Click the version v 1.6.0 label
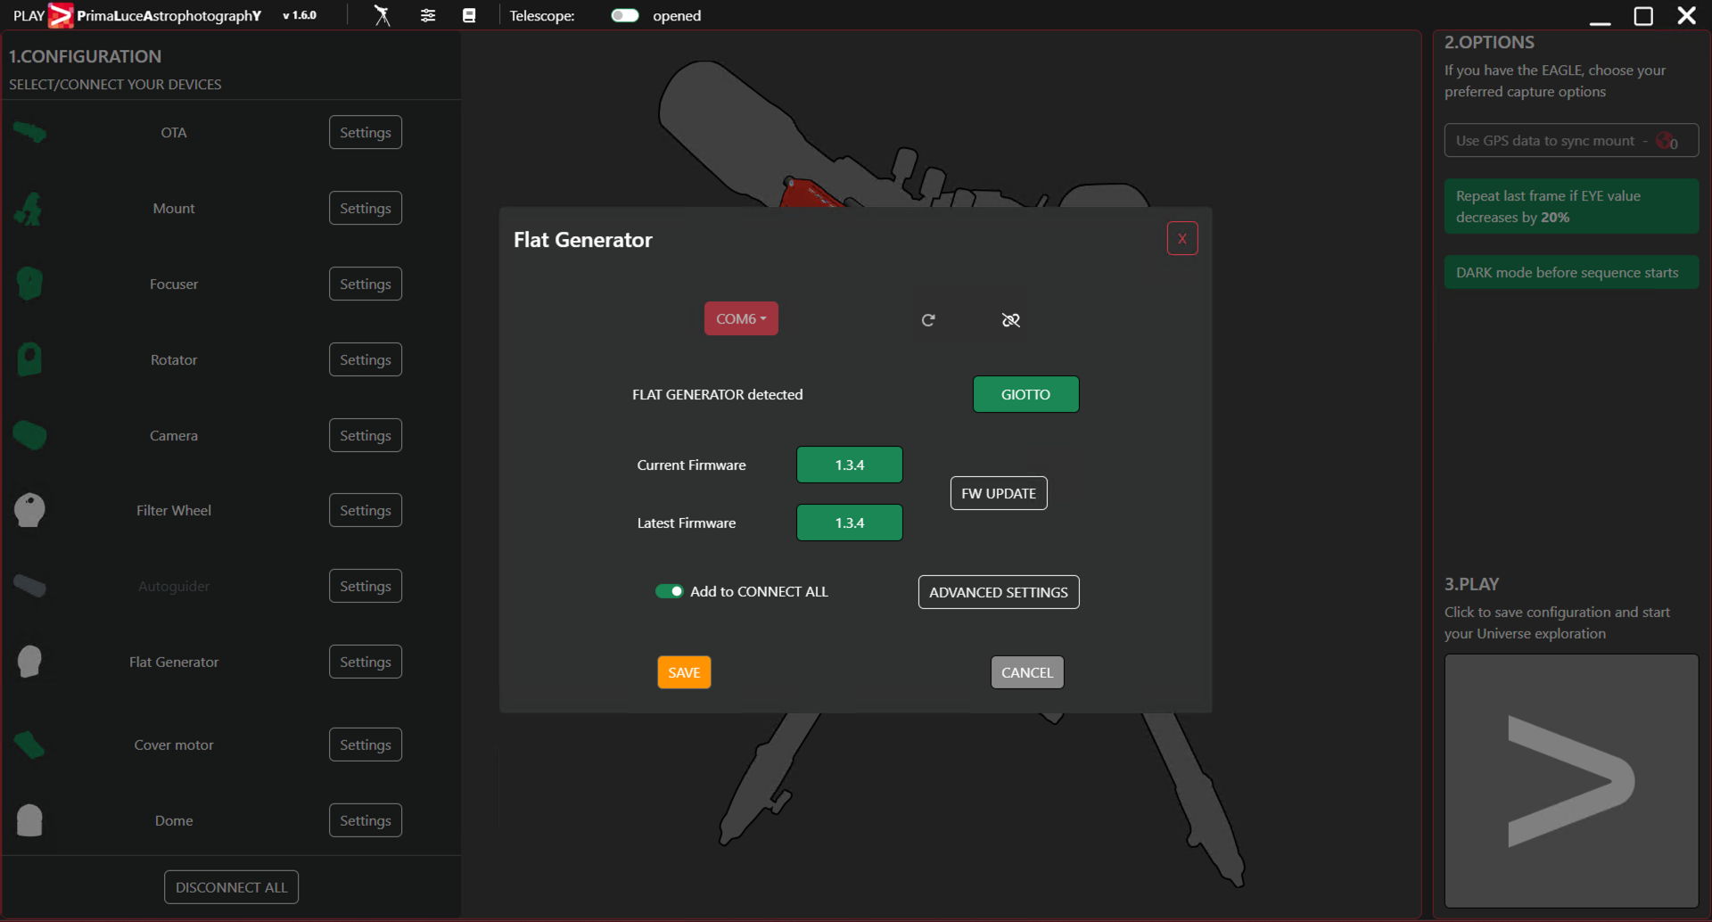This screenshot has width=1712, height=922. (300, 15)
